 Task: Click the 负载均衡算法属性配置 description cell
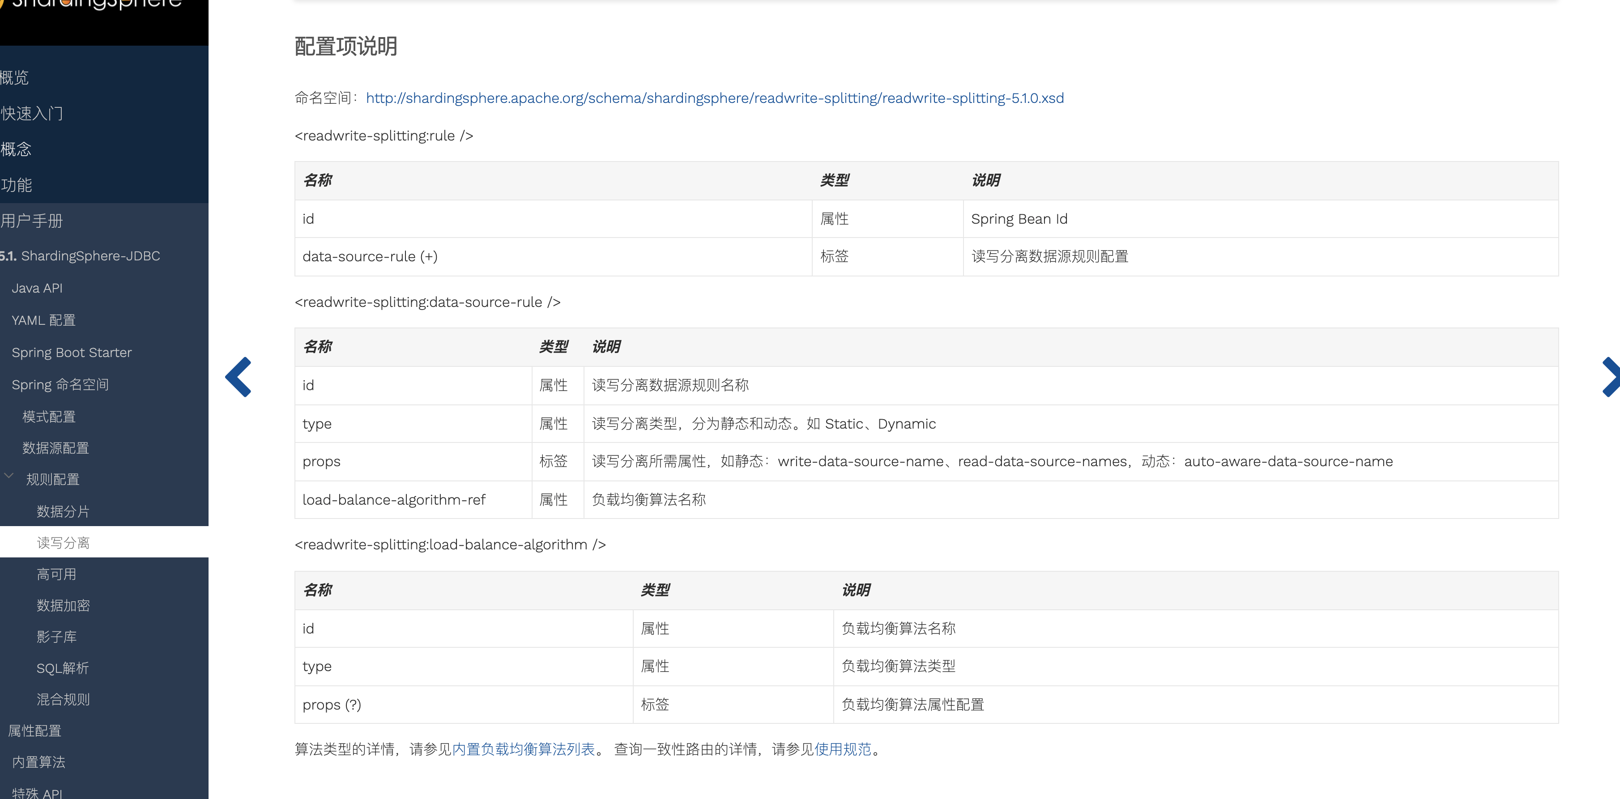pos(1195,705)
